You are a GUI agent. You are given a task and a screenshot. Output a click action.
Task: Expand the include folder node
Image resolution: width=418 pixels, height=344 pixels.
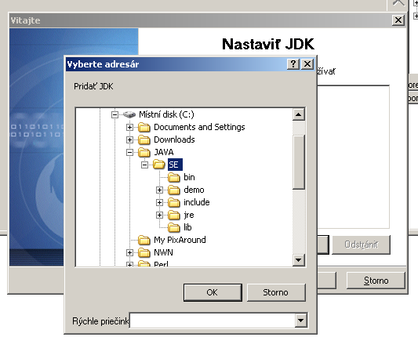(159, 202)
